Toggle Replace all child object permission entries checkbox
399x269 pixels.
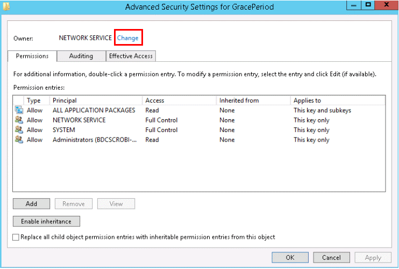[16, 237]
